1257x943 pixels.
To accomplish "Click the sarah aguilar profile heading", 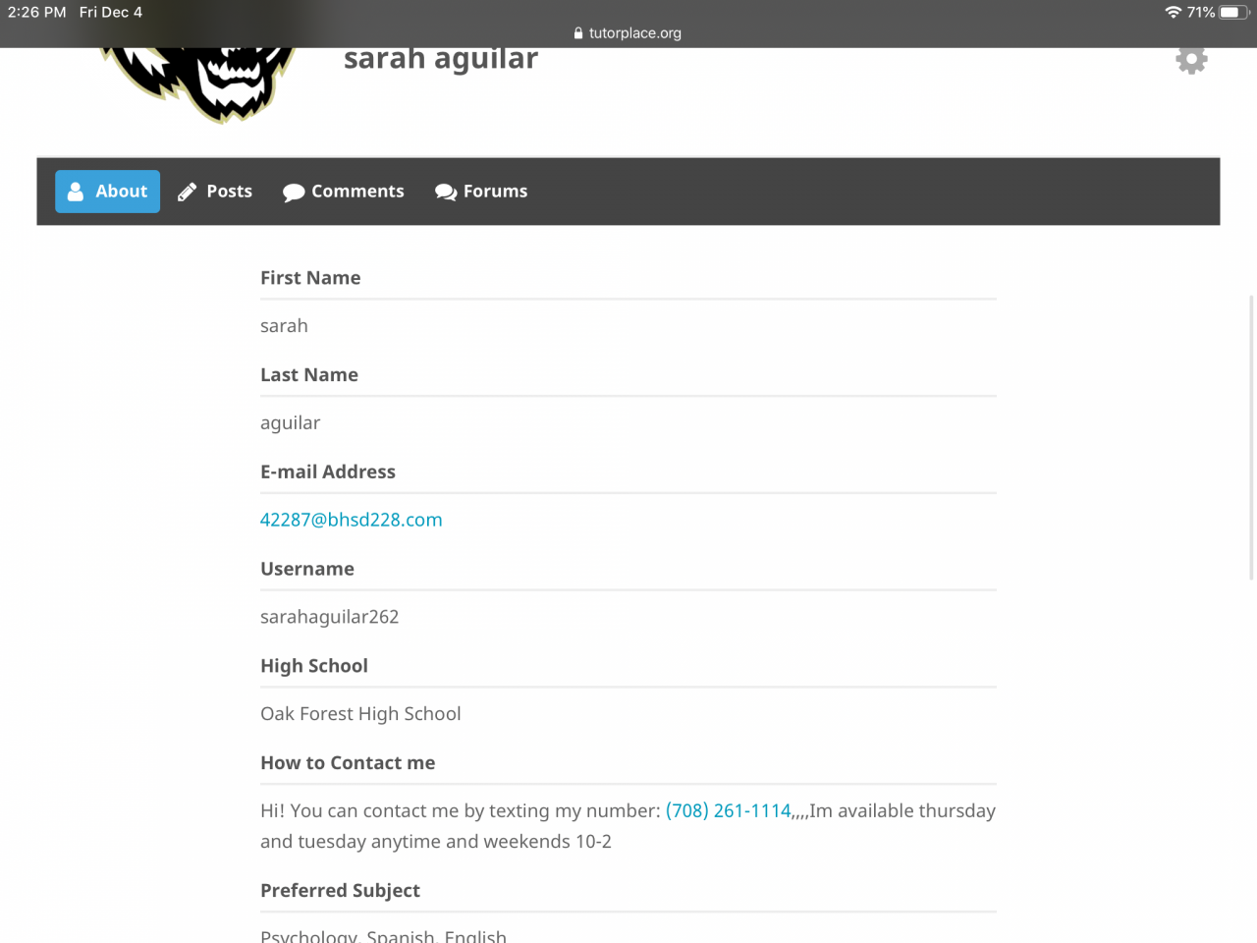I will [441, 59].
